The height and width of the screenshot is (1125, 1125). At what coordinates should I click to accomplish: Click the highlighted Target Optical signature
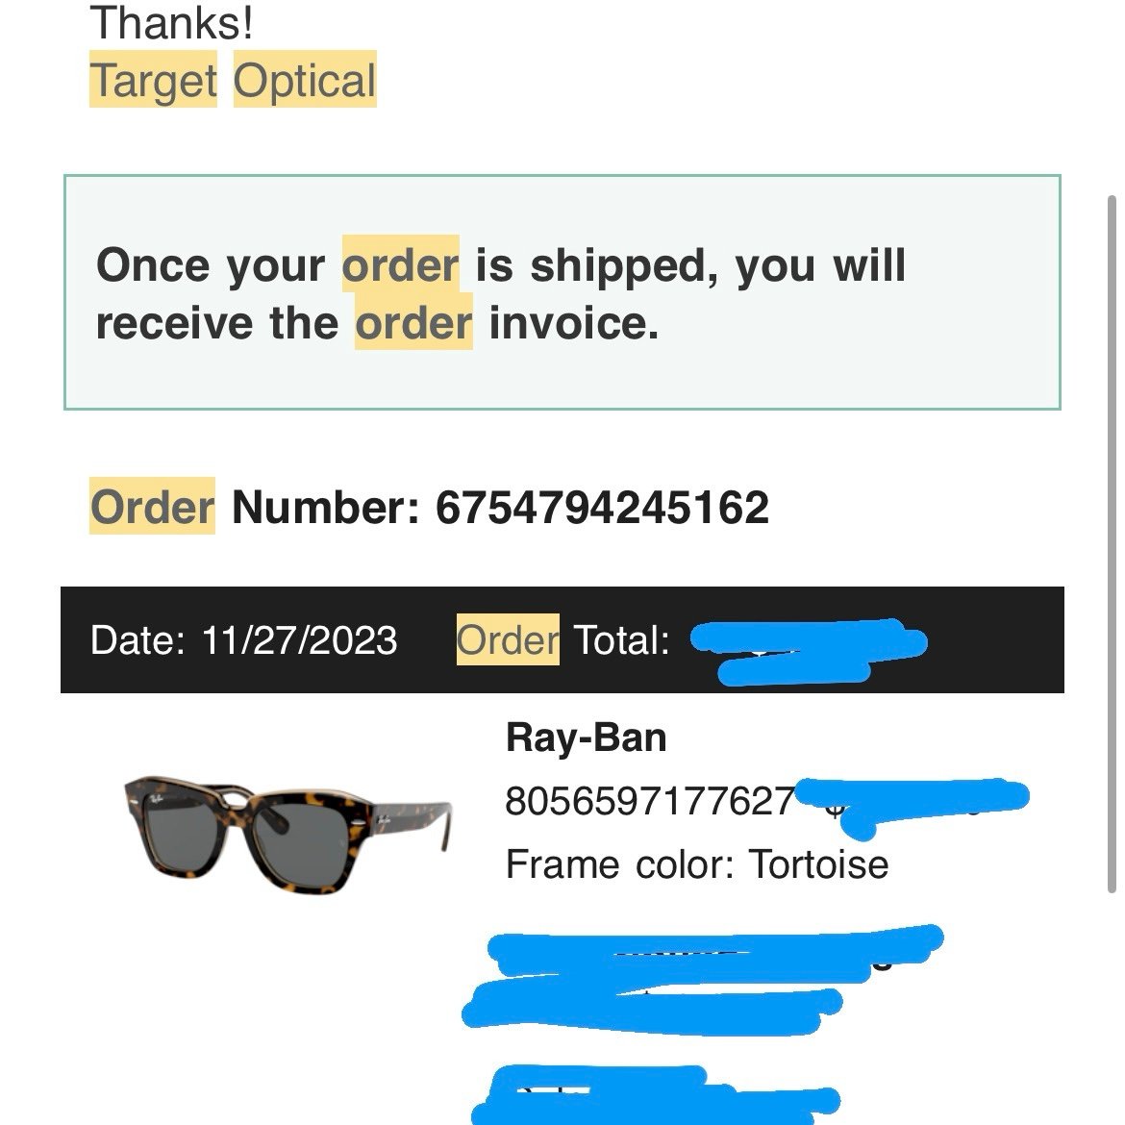233,79
